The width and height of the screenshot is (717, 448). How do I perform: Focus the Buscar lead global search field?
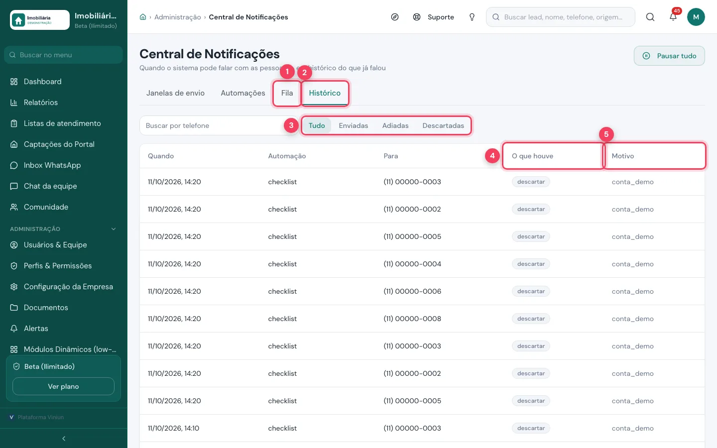(561, 17)
